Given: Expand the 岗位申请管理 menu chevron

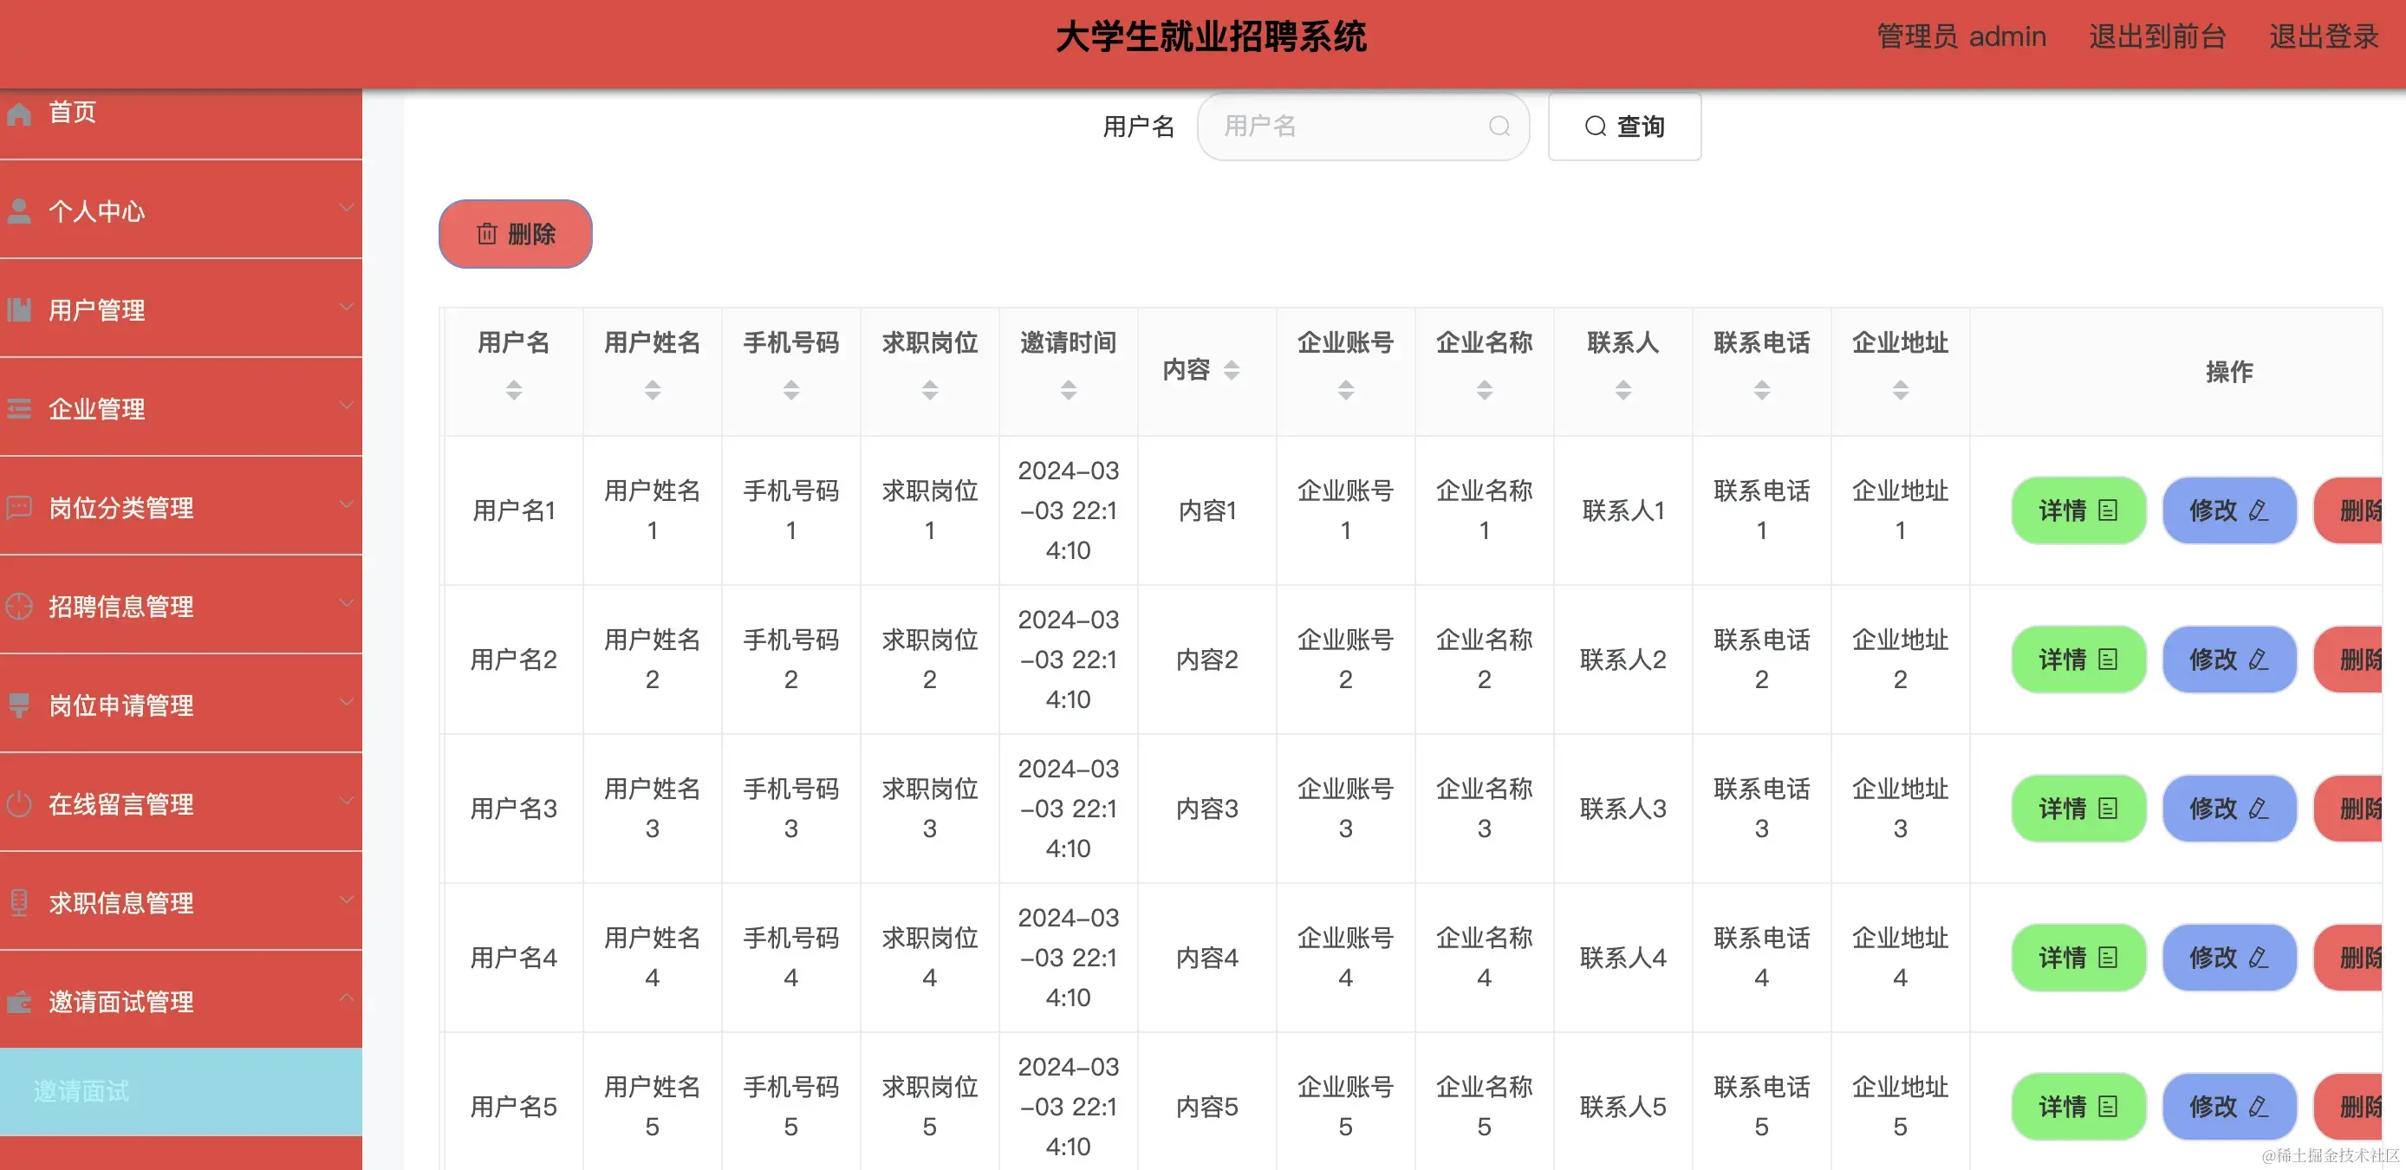Looking at the screenshot, I should point(348,702).
